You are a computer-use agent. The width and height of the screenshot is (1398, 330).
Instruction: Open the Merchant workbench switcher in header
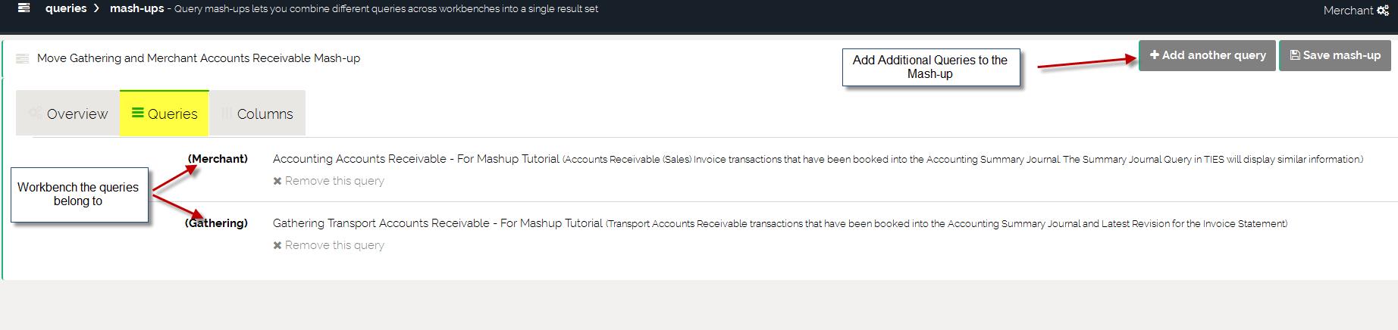coord(1348,11)
